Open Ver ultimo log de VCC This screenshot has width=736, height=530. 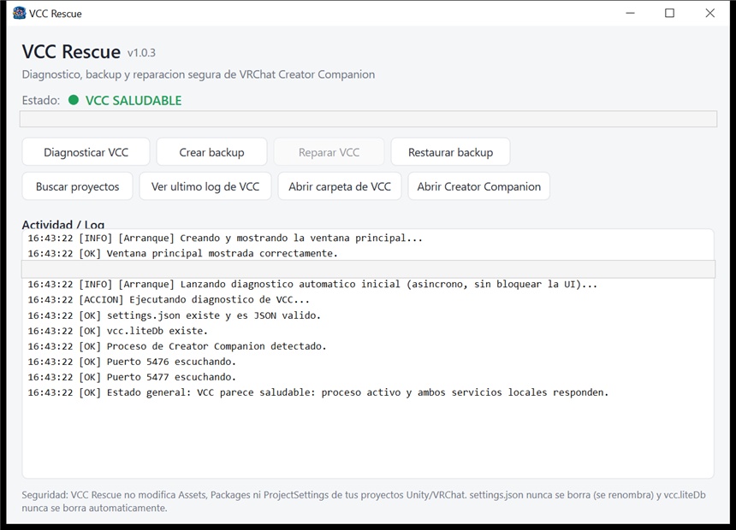coord(205,186)
